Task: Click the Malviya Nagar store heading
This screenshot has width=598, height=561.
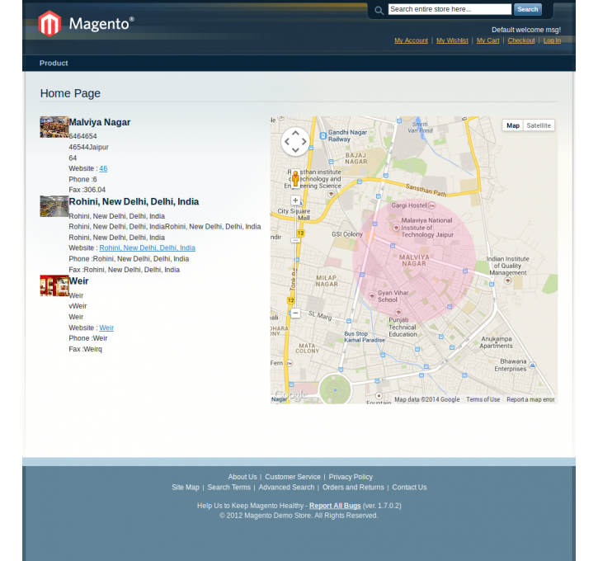Action: pos(100,122)
